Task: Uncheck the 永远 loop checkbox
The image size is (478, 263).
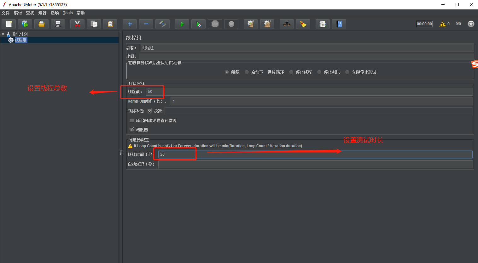Action: (x=150, y=111)
